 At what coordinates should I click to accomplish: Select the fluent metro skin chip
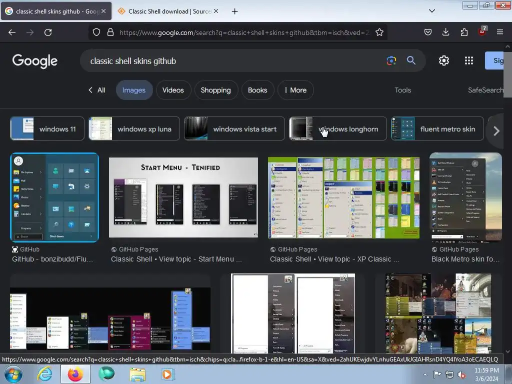[x=437, y=128]
